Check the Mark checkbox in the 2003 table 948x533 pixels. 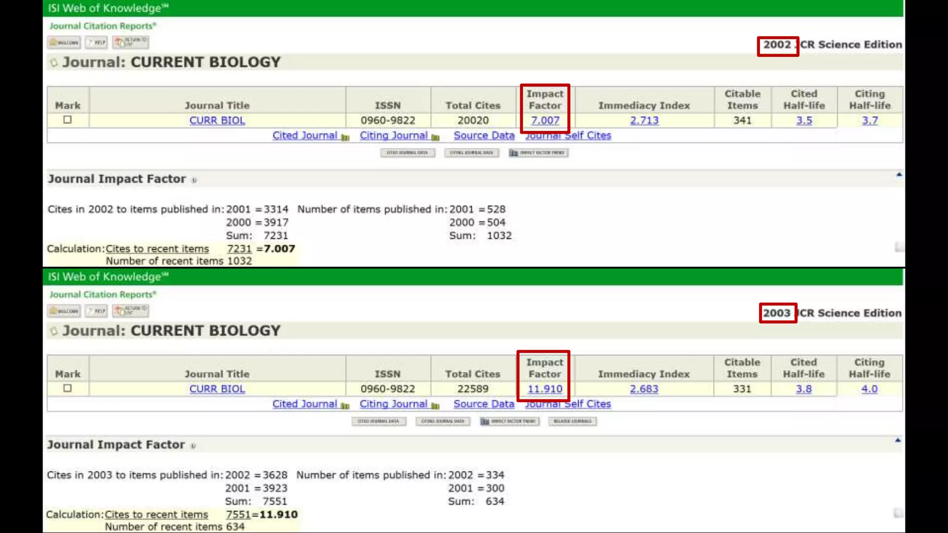(68, 388)
